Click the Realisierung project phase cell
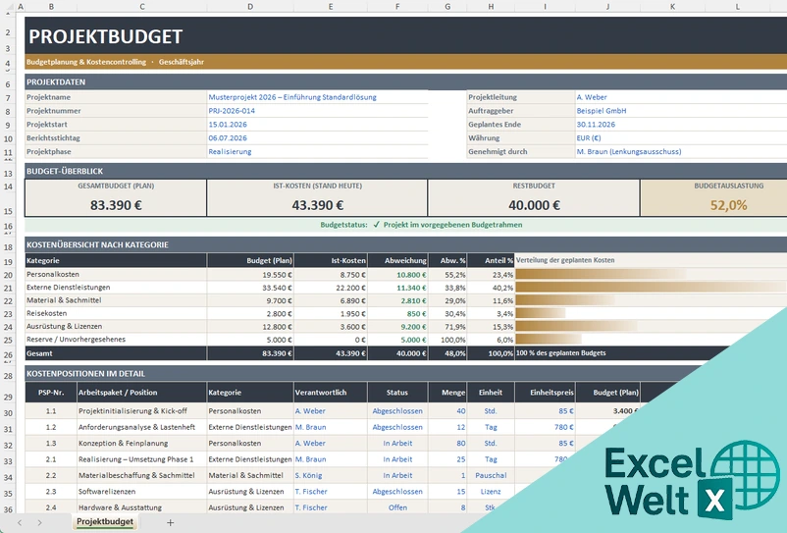 (317, 151)
